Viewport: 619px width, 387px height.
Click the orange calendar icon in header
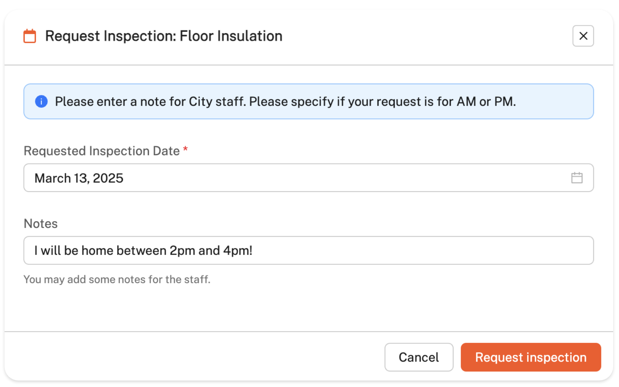(x=30, y=36)
